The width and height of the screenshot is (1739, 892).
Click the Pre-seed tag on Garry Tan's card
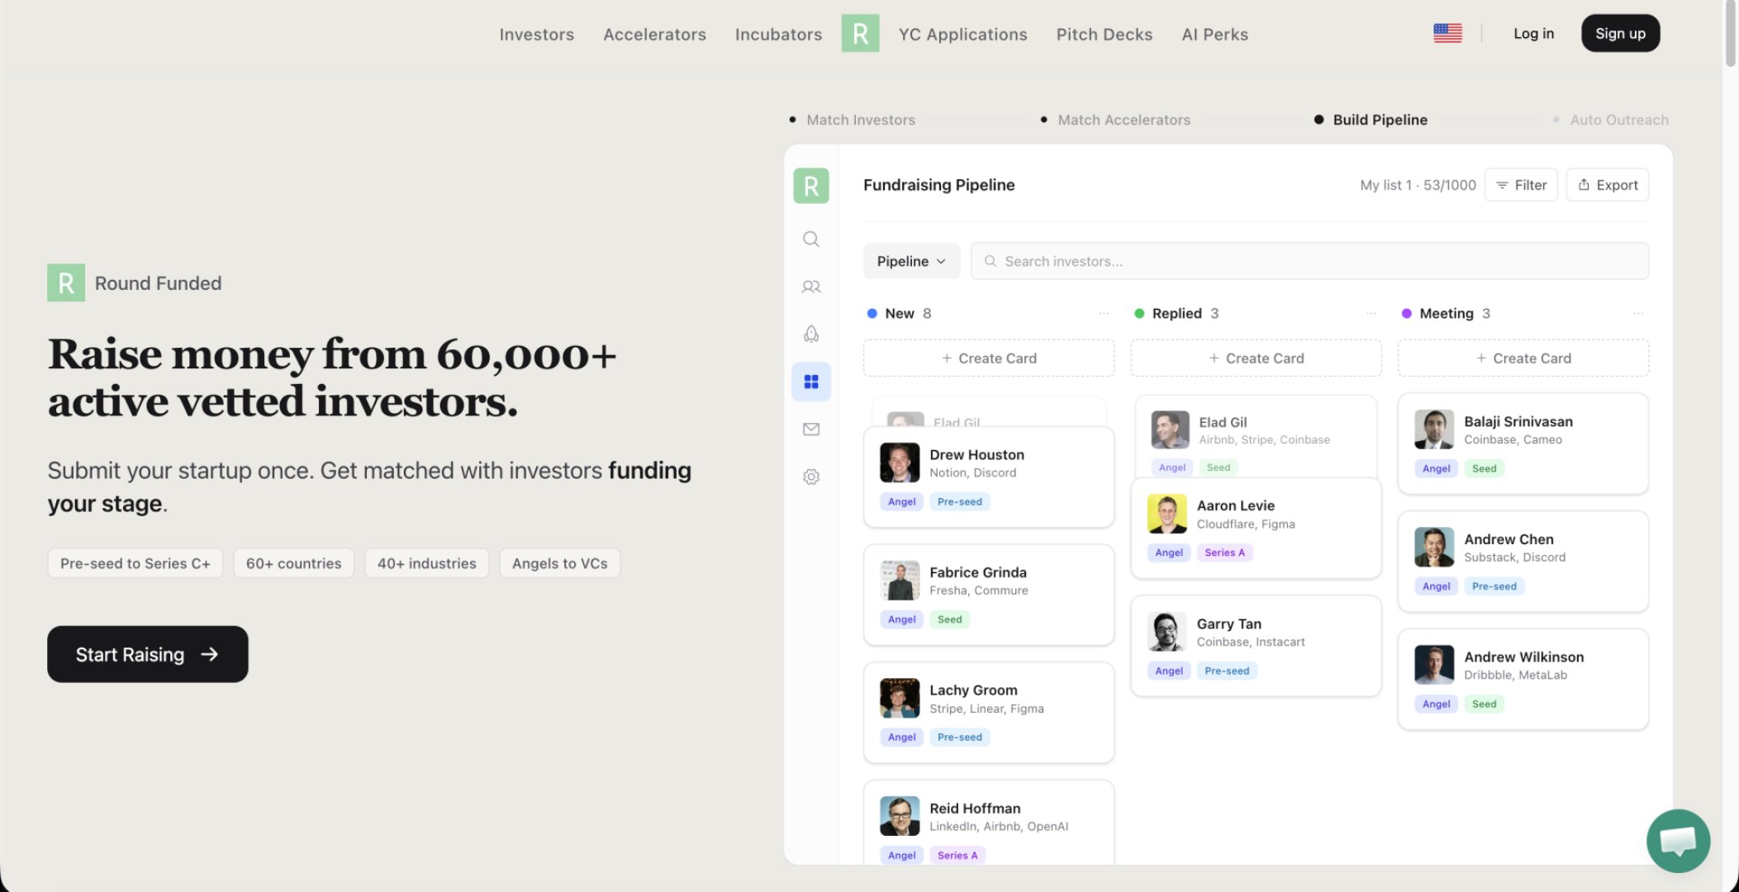tap(1227, 671)
